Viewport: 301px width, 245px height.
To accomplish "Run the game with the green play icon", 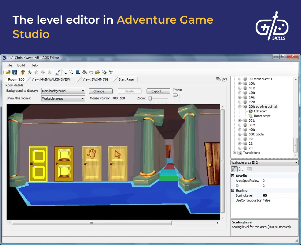I will pyautogui.click(x=30, y=72).
